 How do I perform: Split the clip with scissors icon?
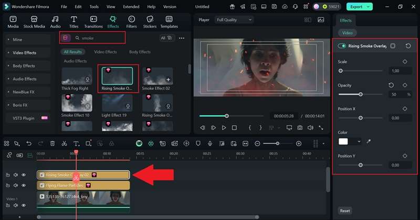[x=64, y=144]
